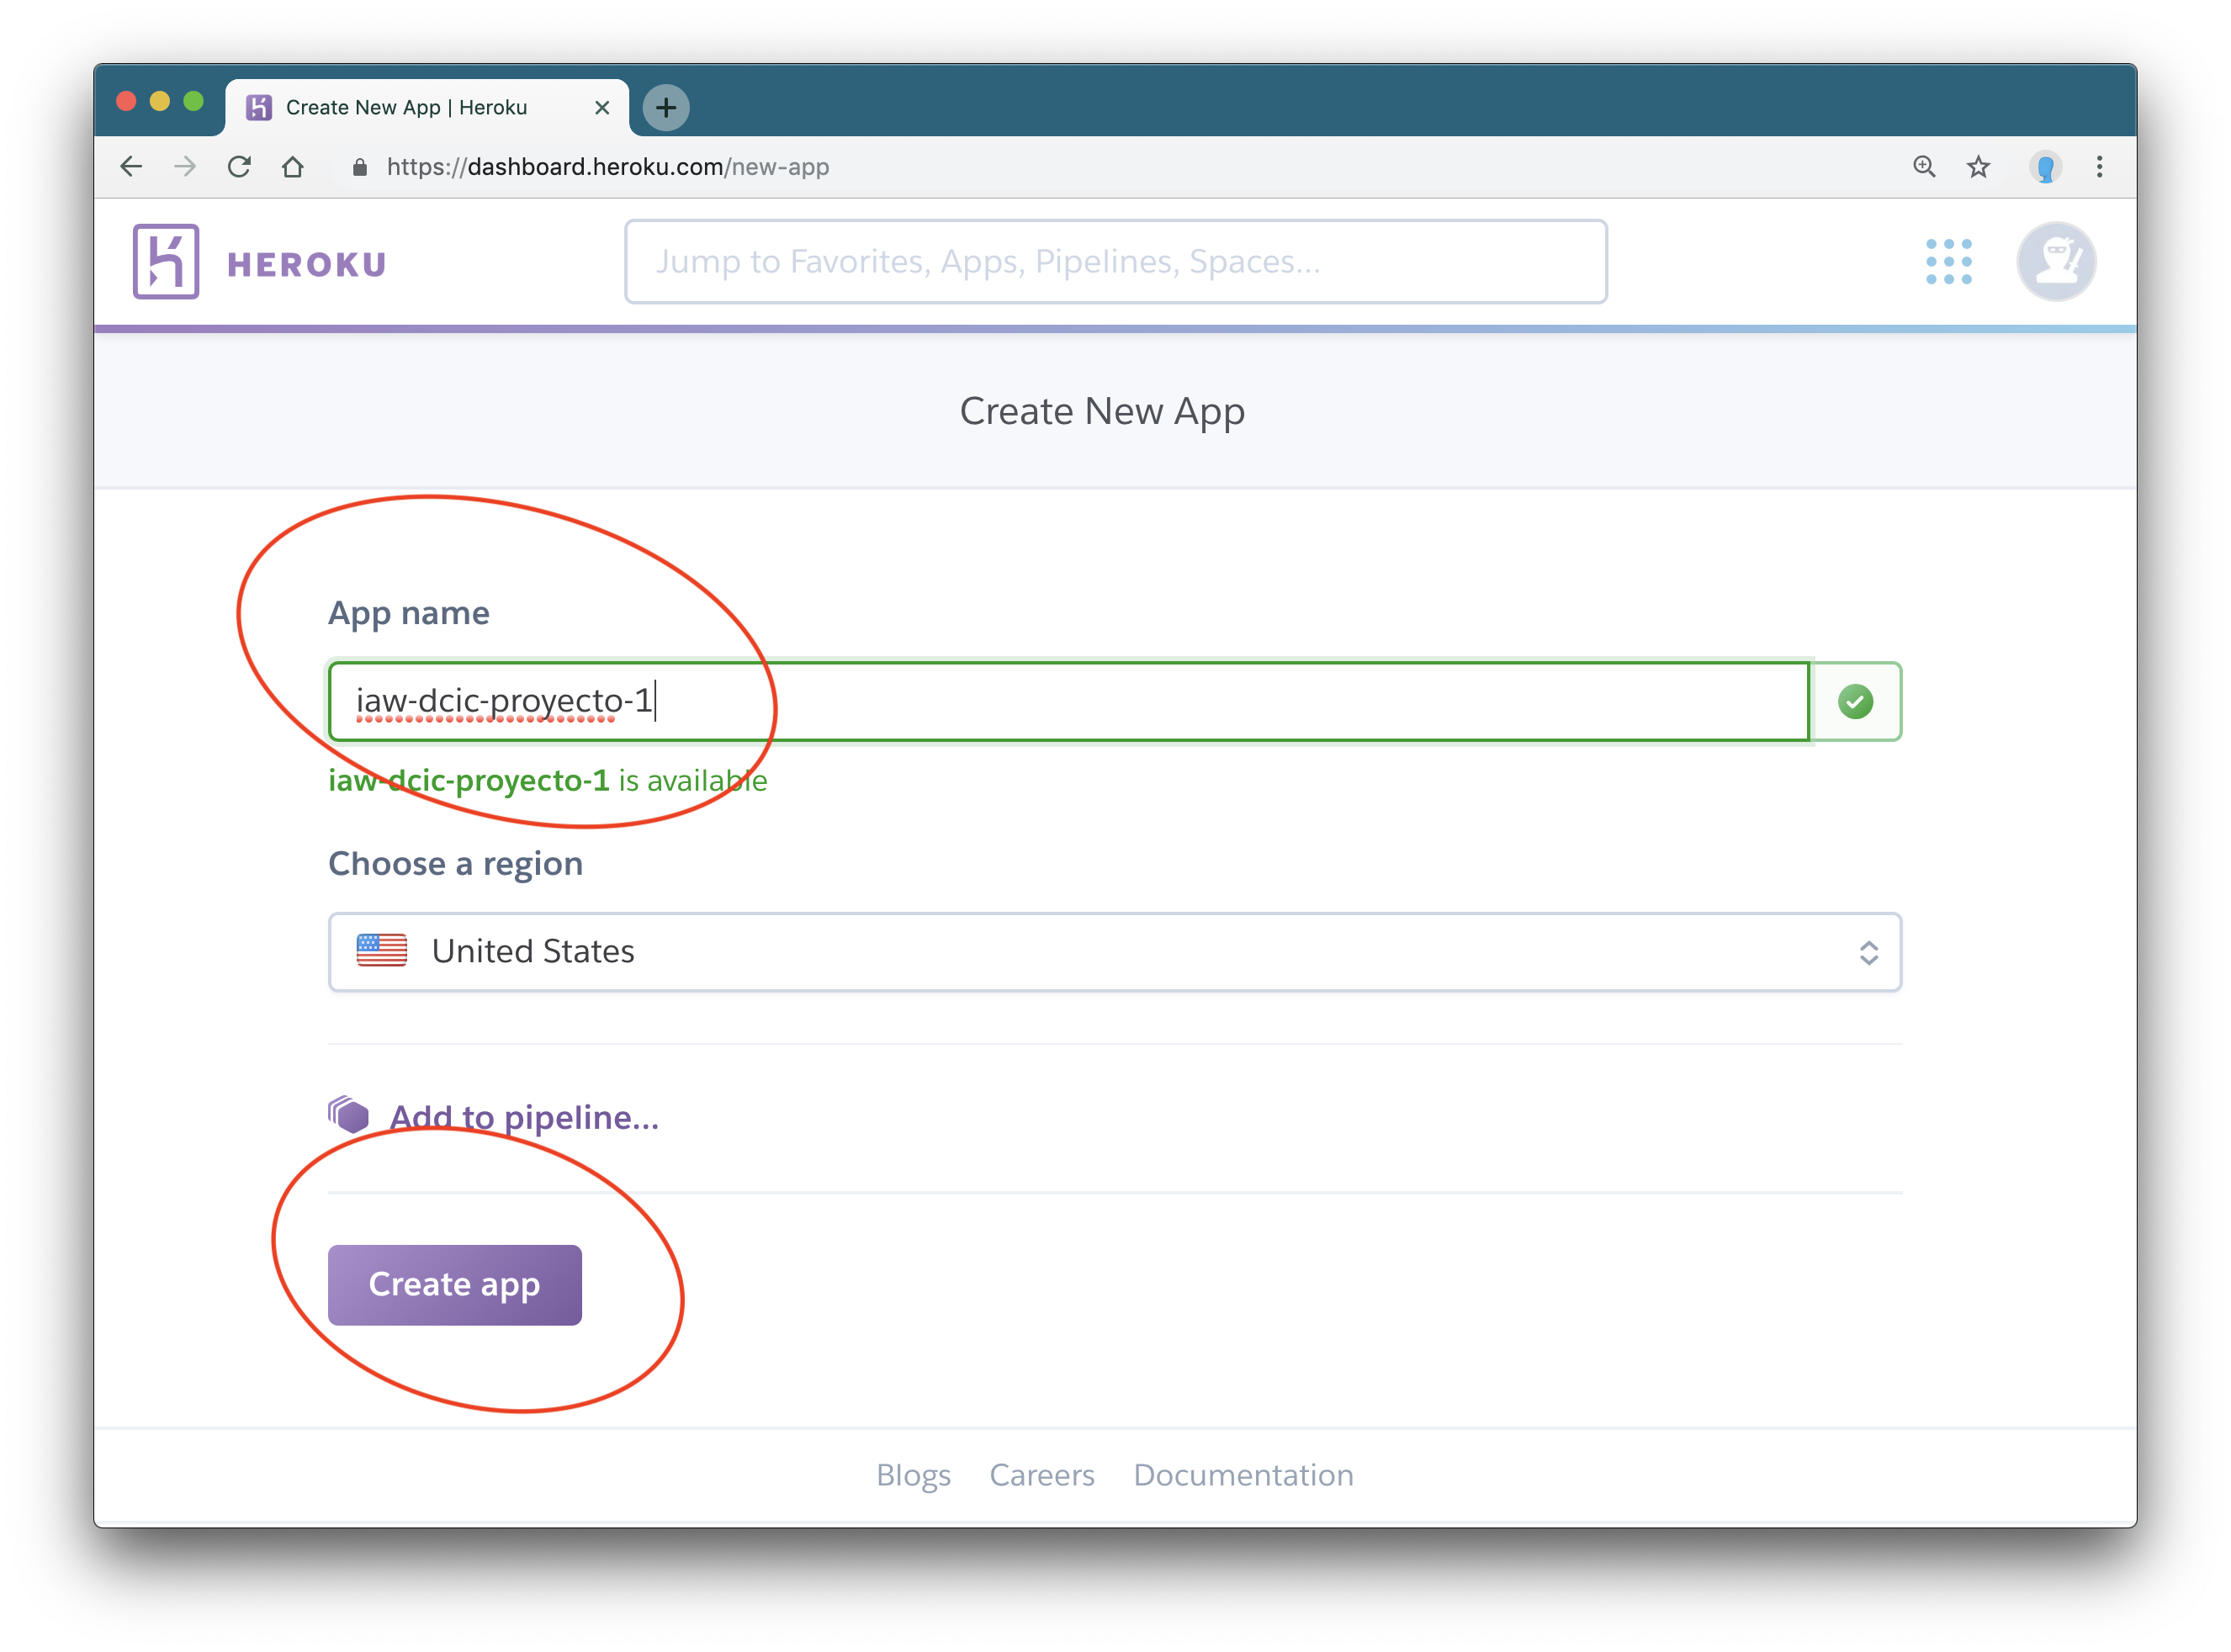The height and width of the screenshot is (1652, 2231).
Task: Click the pipeline hexagon icon
Action: 348,1114
